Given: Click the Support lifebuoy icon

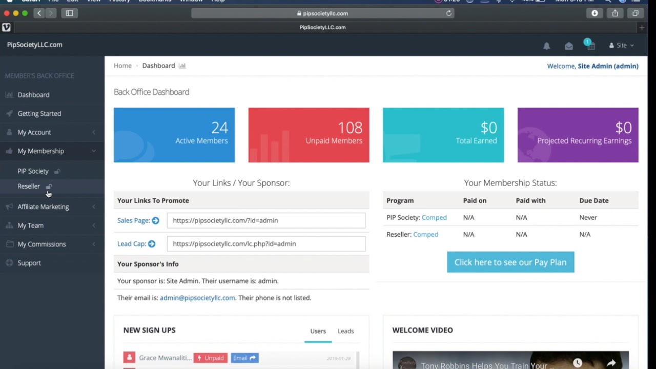Looking at the screenshot, I should (9, 263).
